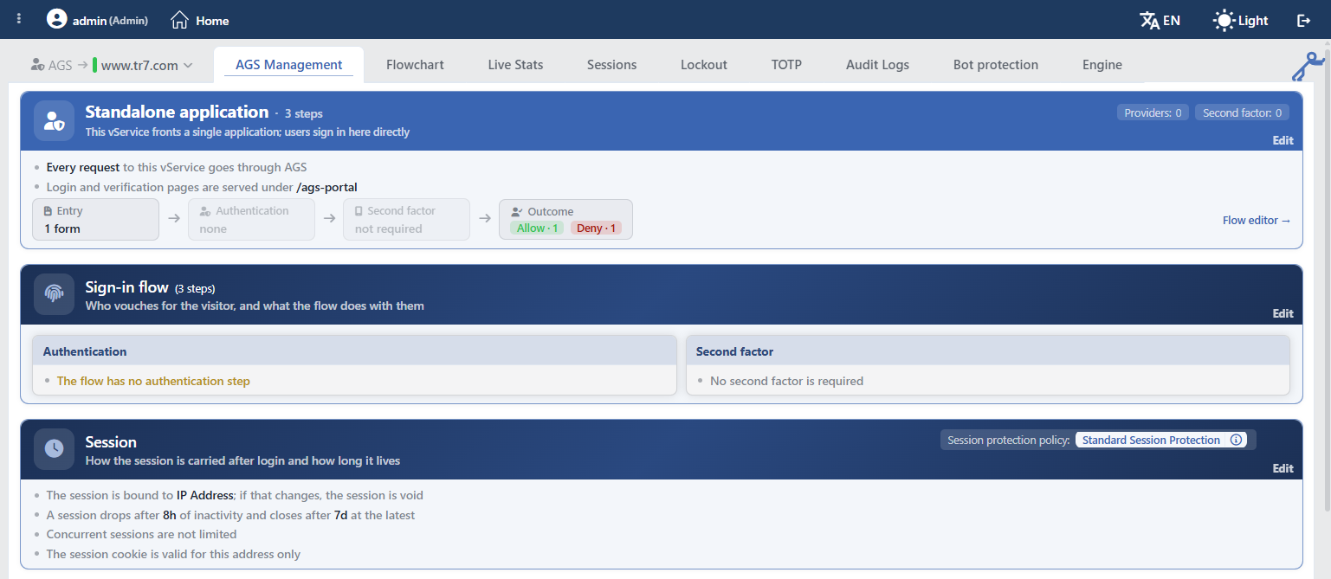
Task: View the Audit Logs tab
Action: tap(877, 65)
